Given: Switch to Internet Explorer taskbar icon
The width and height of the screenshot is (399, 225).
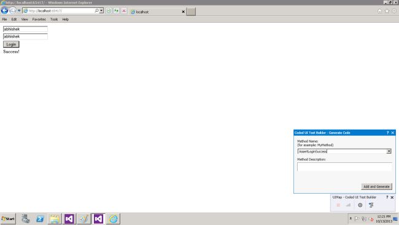Looking at the screenshot, I should [x=113, y=219].
